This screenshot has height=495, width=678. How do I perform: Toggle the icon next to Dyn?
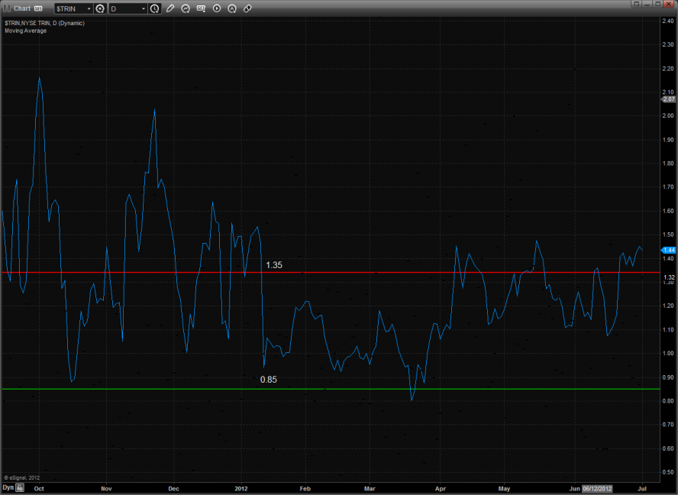click(x=20, y=487)
